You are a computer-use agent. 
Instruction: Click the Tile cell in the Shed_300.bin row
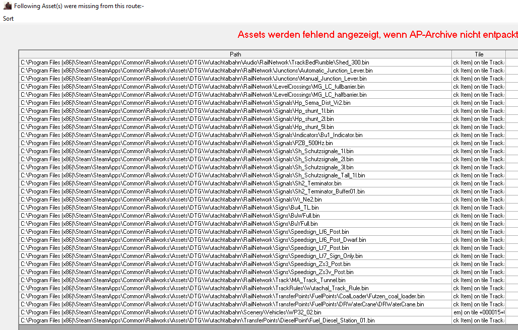pyautogui.click(x=479, y=62)
